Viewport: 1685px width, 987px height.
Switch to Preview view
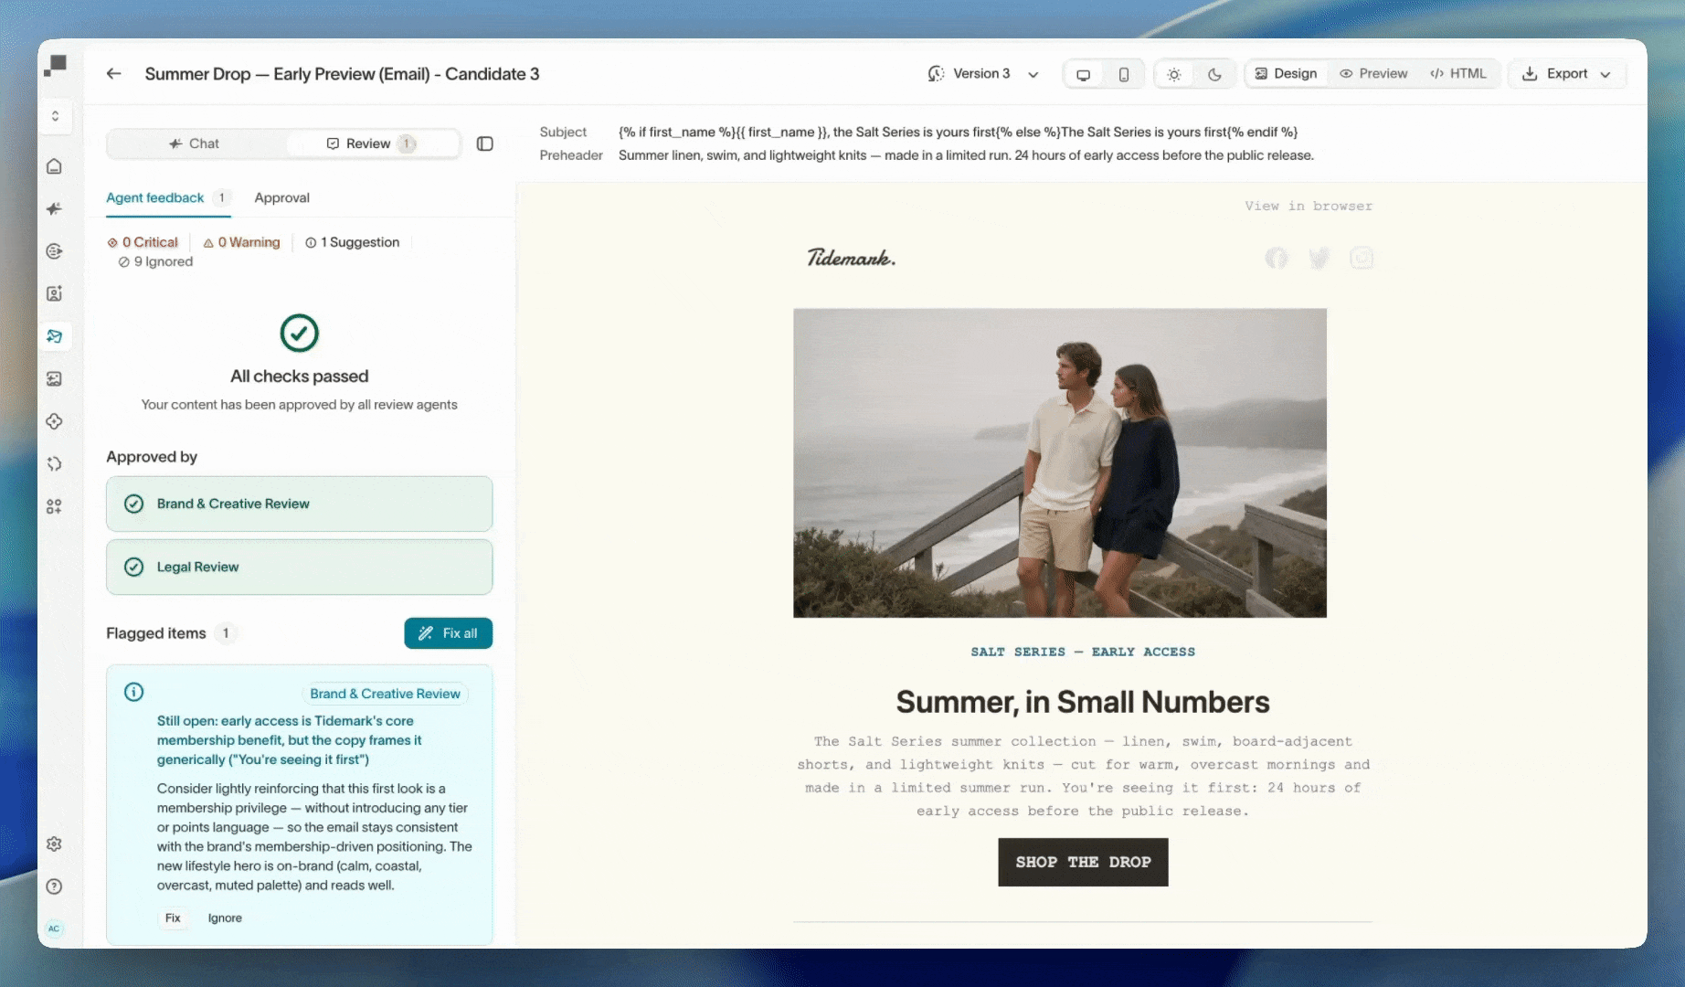pyautogui.click(x=1373, y=74)
